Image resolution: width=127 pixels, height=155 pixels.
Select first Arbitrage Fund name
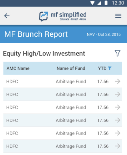pos(71,82)
